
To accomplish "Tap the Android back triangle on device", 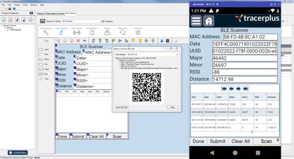I will coord(212,153).
